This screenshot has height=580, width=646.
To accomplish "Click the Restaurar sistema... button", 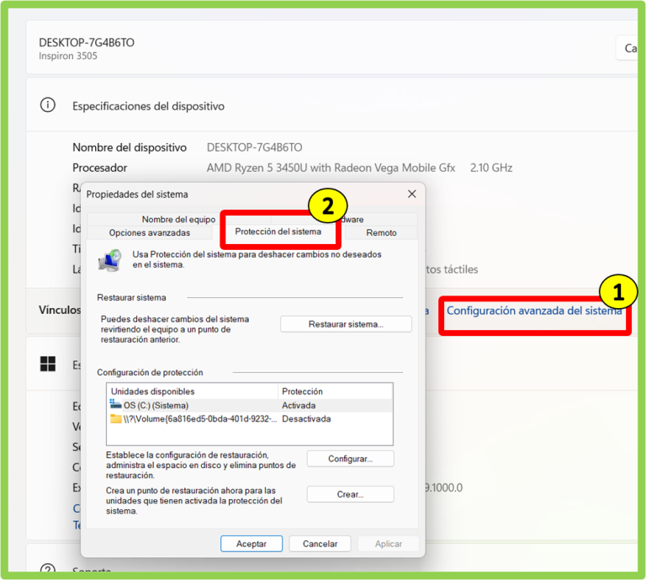I will coord(346,324).
